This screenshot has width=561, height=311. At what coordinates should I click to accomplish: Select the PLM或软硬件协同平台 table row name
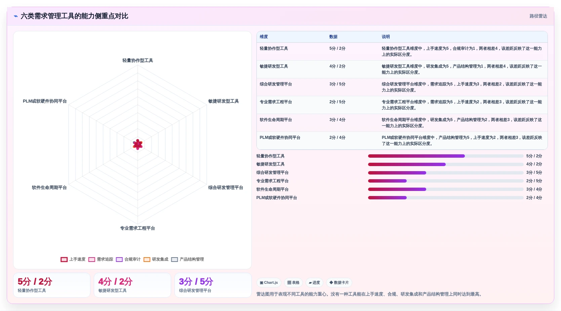click(x=280, y=138)
